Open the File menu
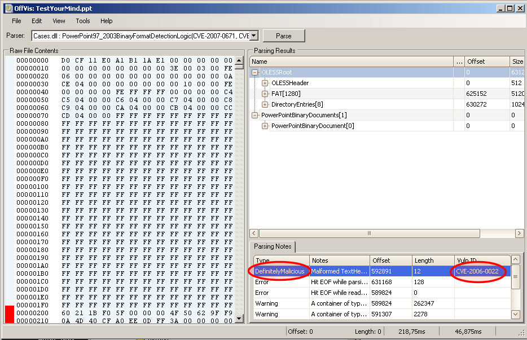Viewport: 527px width, 340px height. coord(17,21)
